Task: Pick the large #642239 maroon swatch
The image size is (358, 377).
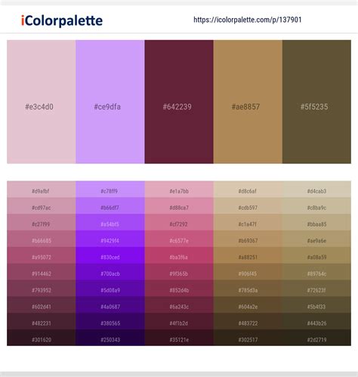Action: [x=179, y=102]
